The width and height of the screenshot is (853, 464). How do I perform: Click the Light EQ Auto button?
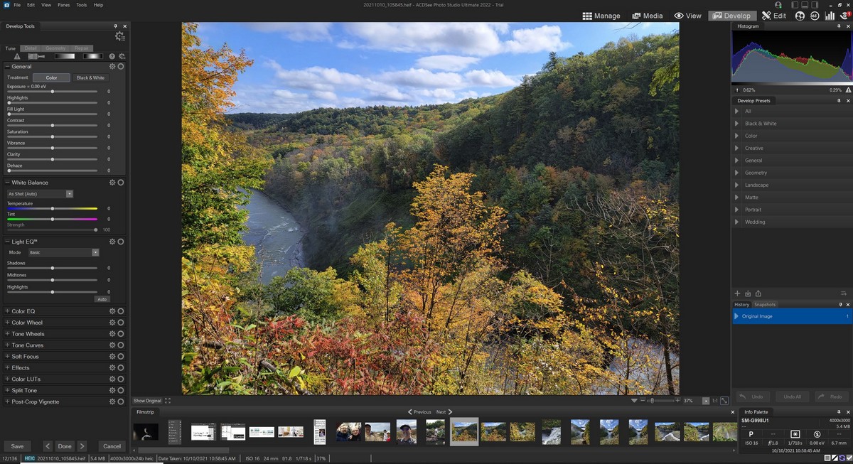[102, 299]
